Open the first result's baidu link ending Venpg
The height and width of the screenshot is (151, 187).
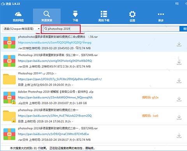point(55,43)
